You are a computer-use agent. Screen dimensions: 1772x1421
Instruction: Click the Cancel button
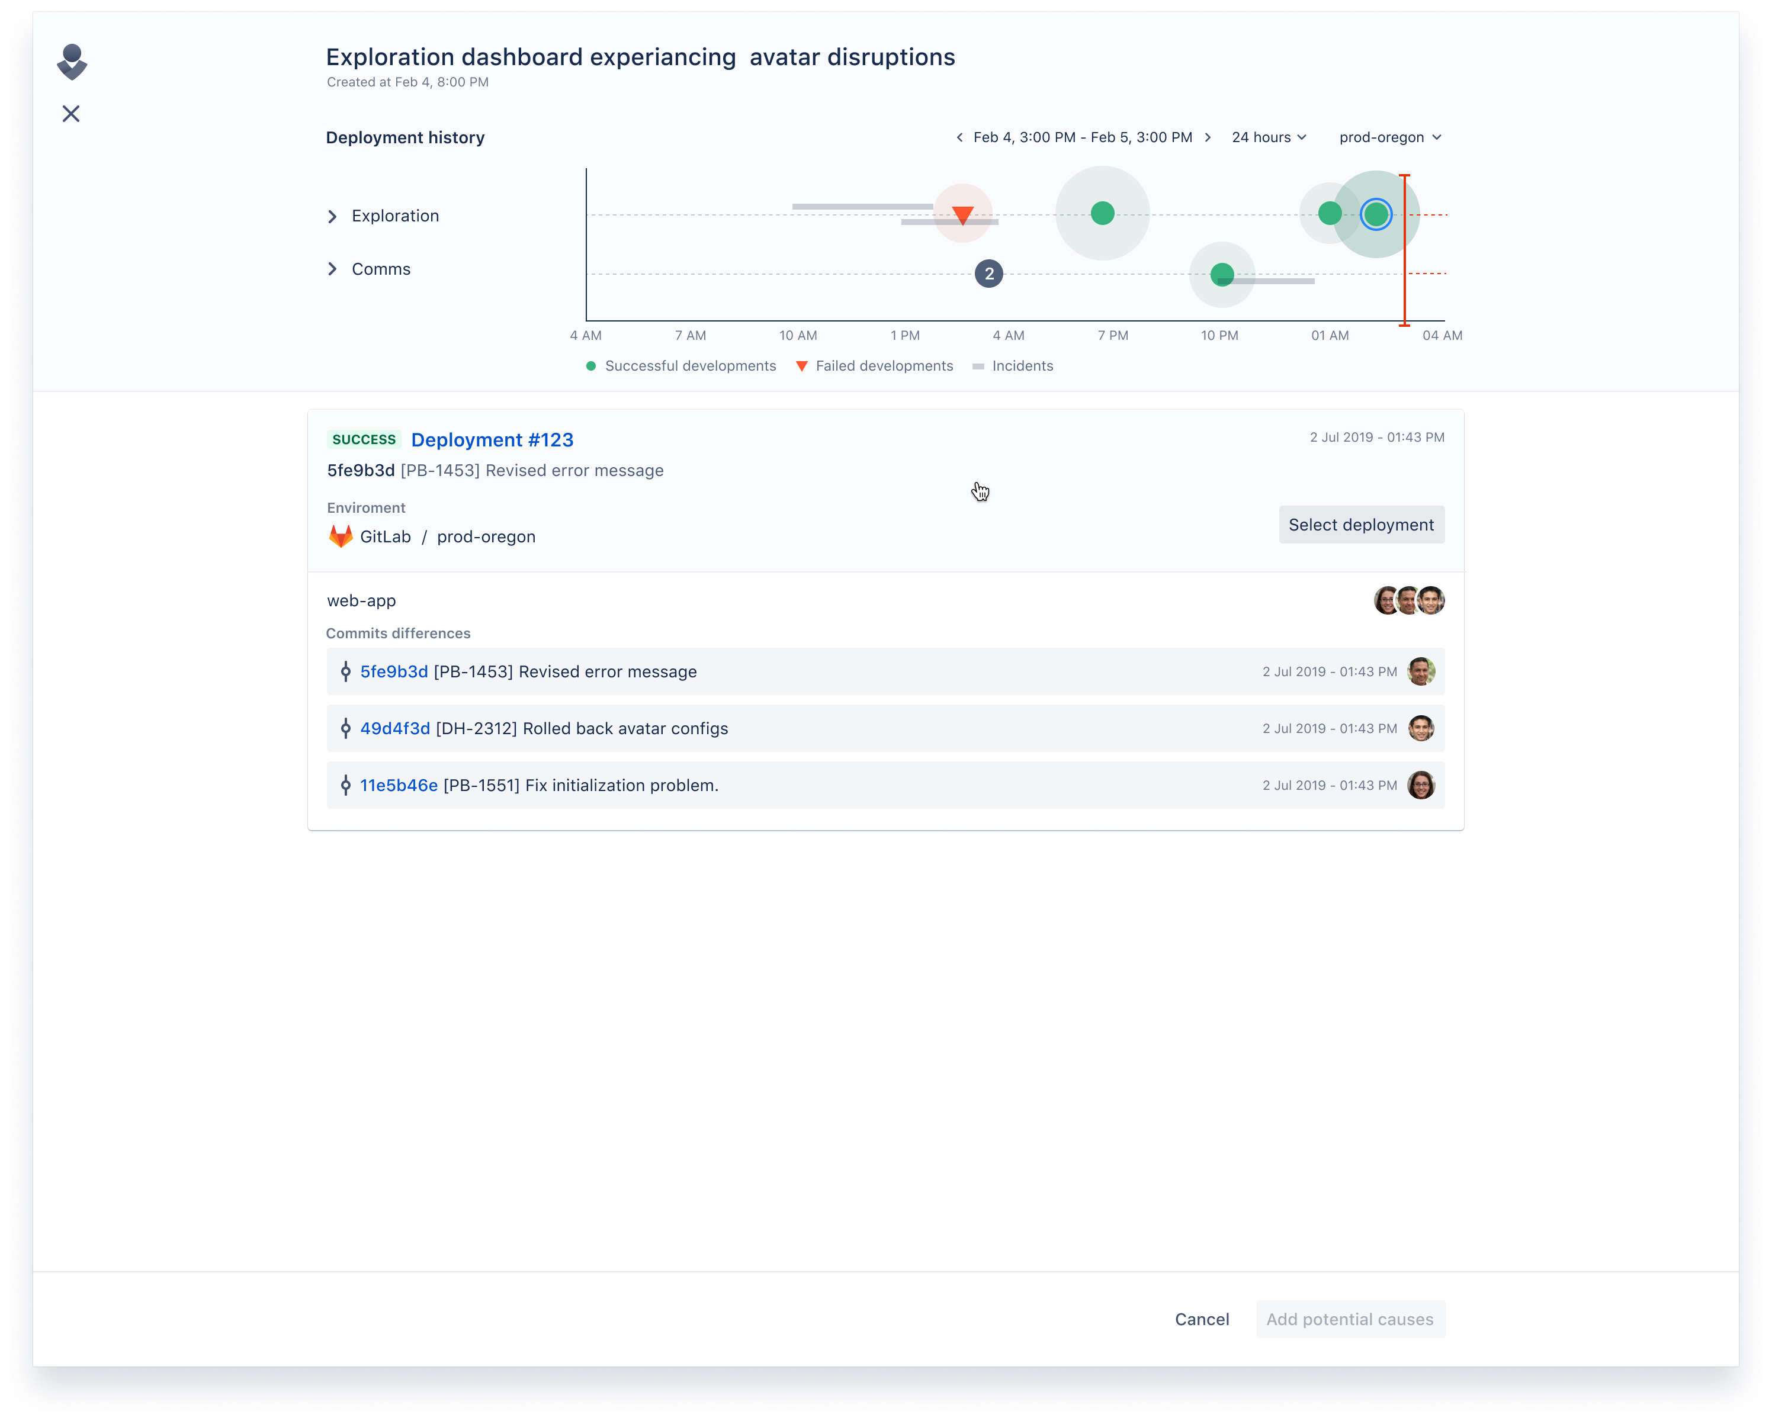coord(1202,1319)
